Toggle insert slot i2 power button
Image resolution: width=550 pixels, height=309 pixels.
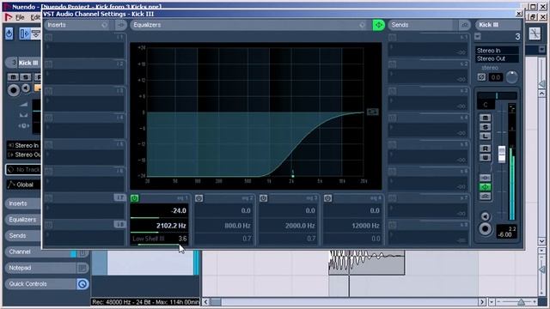click(49, 64)
